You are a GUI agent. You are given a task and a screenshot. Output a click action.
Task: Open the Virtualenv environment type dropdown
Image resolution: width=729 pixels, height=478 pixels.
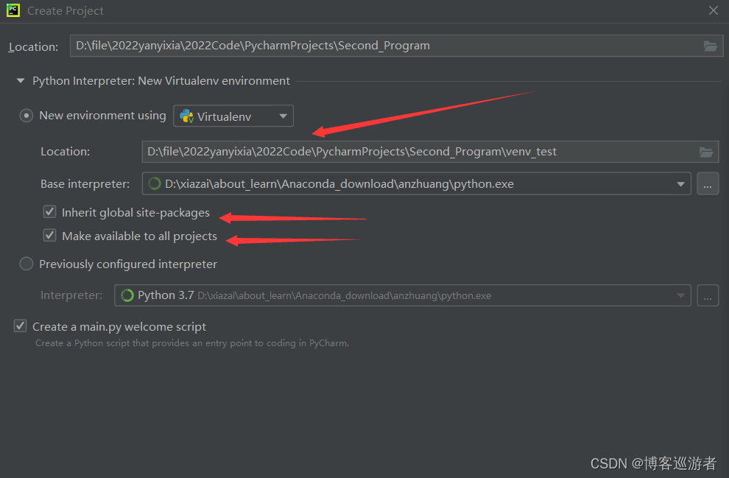click(x=233, y=116)
